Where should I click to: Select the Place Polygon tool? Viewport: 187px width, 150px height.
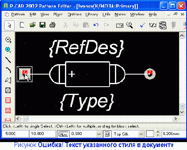coord(8,80)
